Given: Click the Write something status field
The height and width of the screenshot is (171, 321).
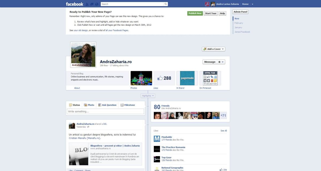Looking at the screenshot, I should (x=105, y=111).
